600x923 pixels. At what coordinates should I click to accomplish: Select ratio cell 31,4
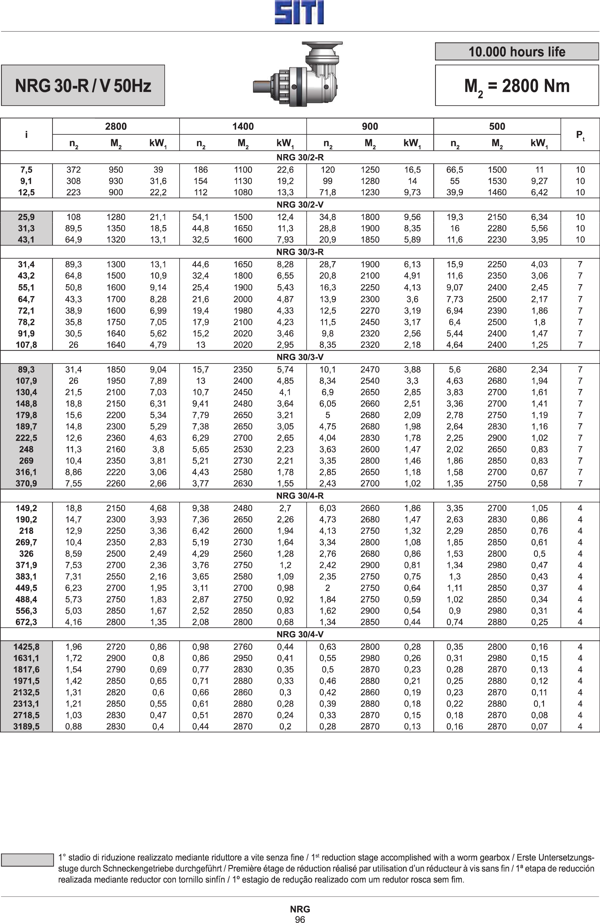click(26, 265)
